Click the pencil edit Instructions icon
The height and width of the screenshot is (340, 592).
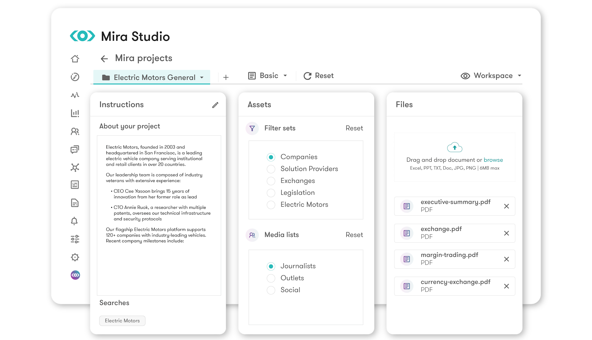[215, 105]
